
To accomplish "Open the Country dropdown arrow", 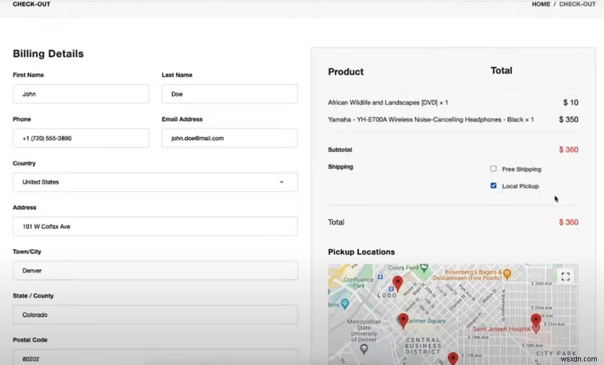I will [x=281, y=182].
